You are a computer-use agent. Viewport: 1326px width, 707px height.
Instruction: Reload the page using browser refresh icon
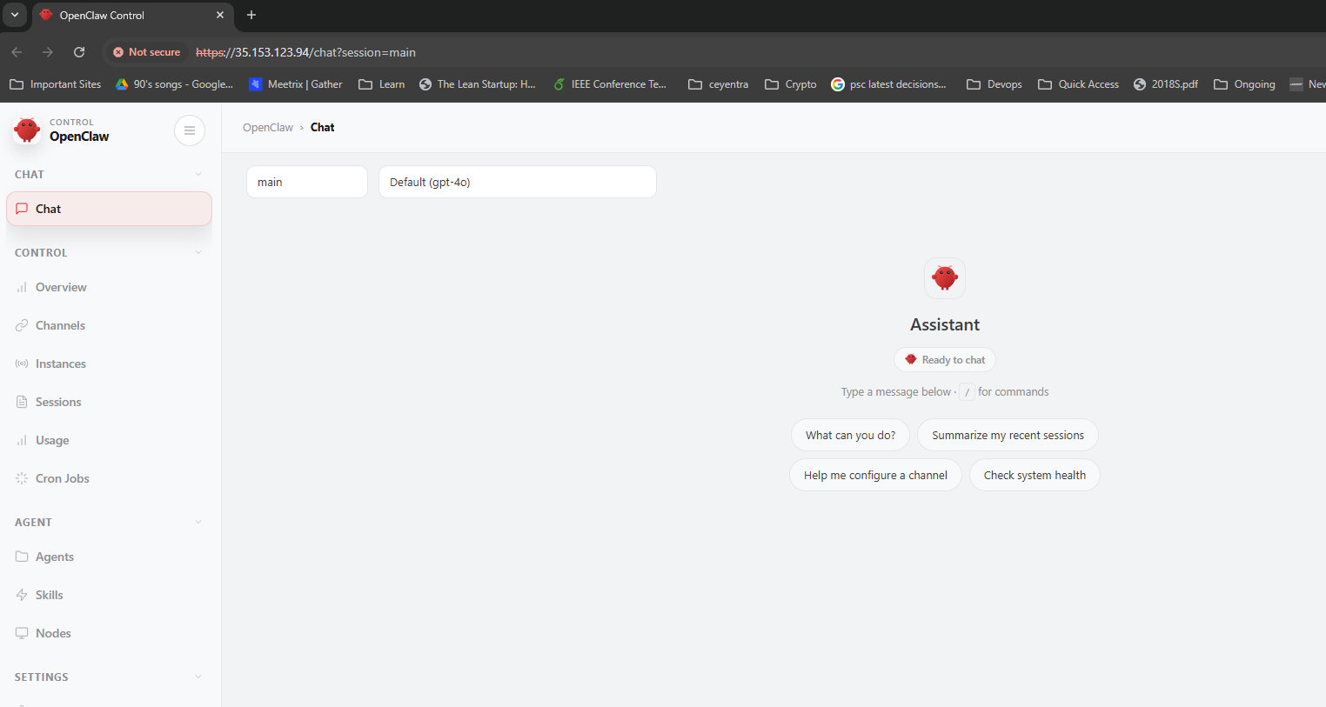79,52
